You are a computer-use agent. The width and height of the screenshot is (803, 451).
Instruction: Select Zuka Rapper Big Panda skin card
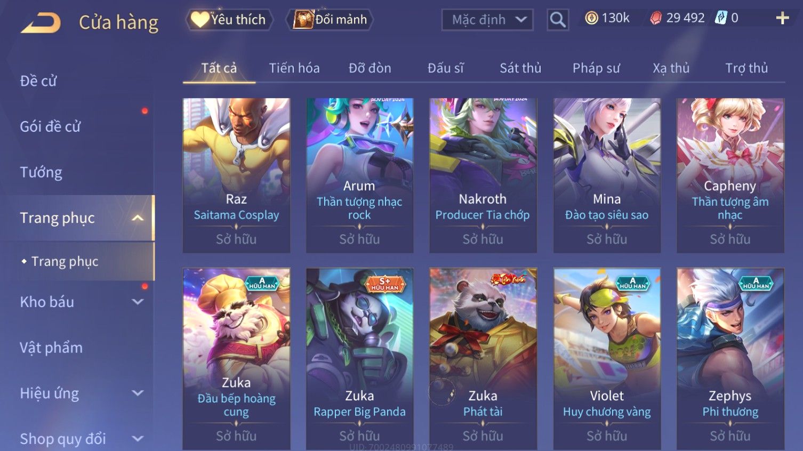coord(359,359)
